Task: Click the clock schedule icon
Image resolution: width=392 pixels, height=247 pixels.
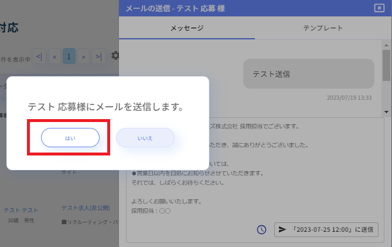Action: 261,229
